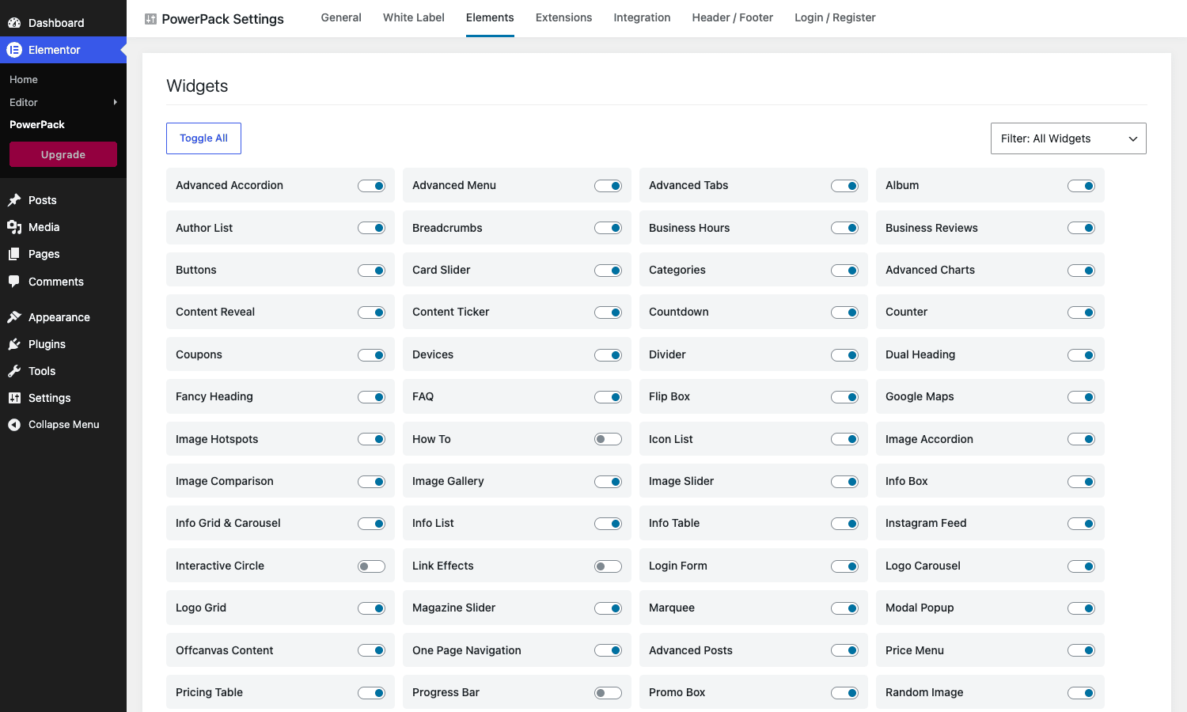Image resolution: width=1187 pixels, height=712 pixels.
Task: Open Posts via the pushpin icon
Action: [x=14, y=200]
